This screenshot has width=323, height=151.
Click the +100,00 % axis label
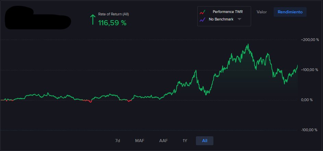(x=310, y=70)
